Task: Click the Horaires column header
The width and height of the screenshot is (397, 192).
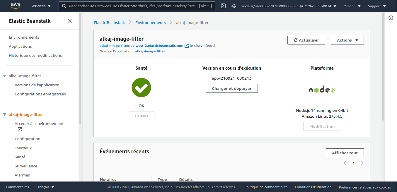Action: tap(108, 179)
